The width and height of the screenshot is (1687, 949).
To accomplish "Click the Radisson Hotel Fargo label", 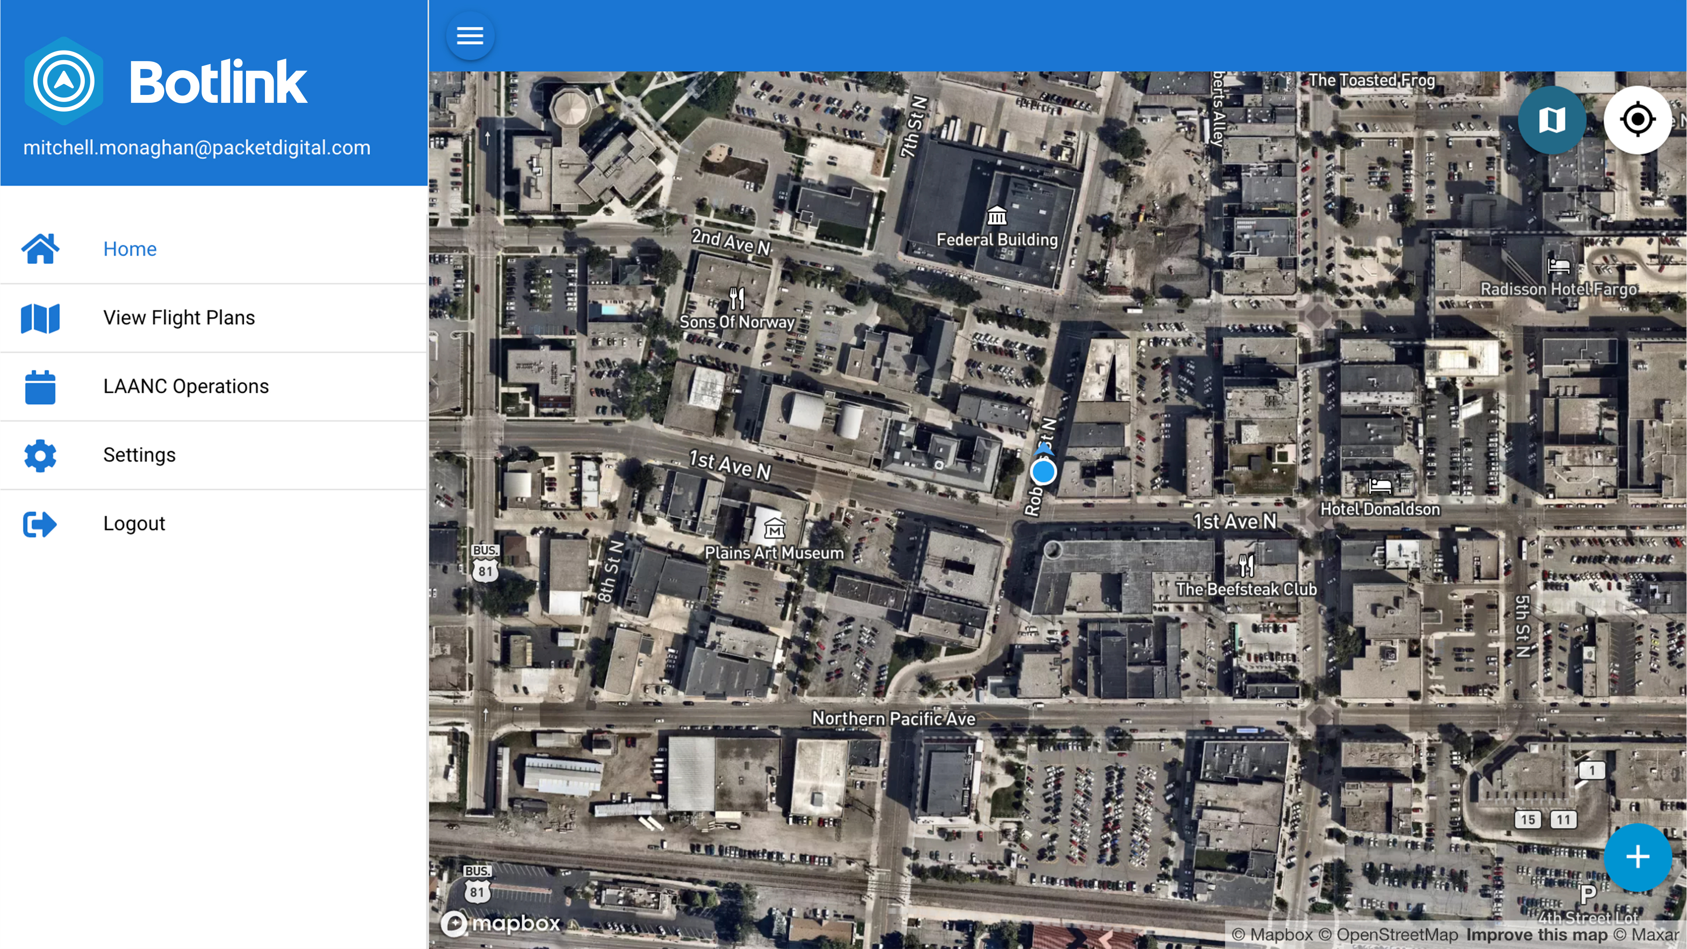I will [1559, 289].
